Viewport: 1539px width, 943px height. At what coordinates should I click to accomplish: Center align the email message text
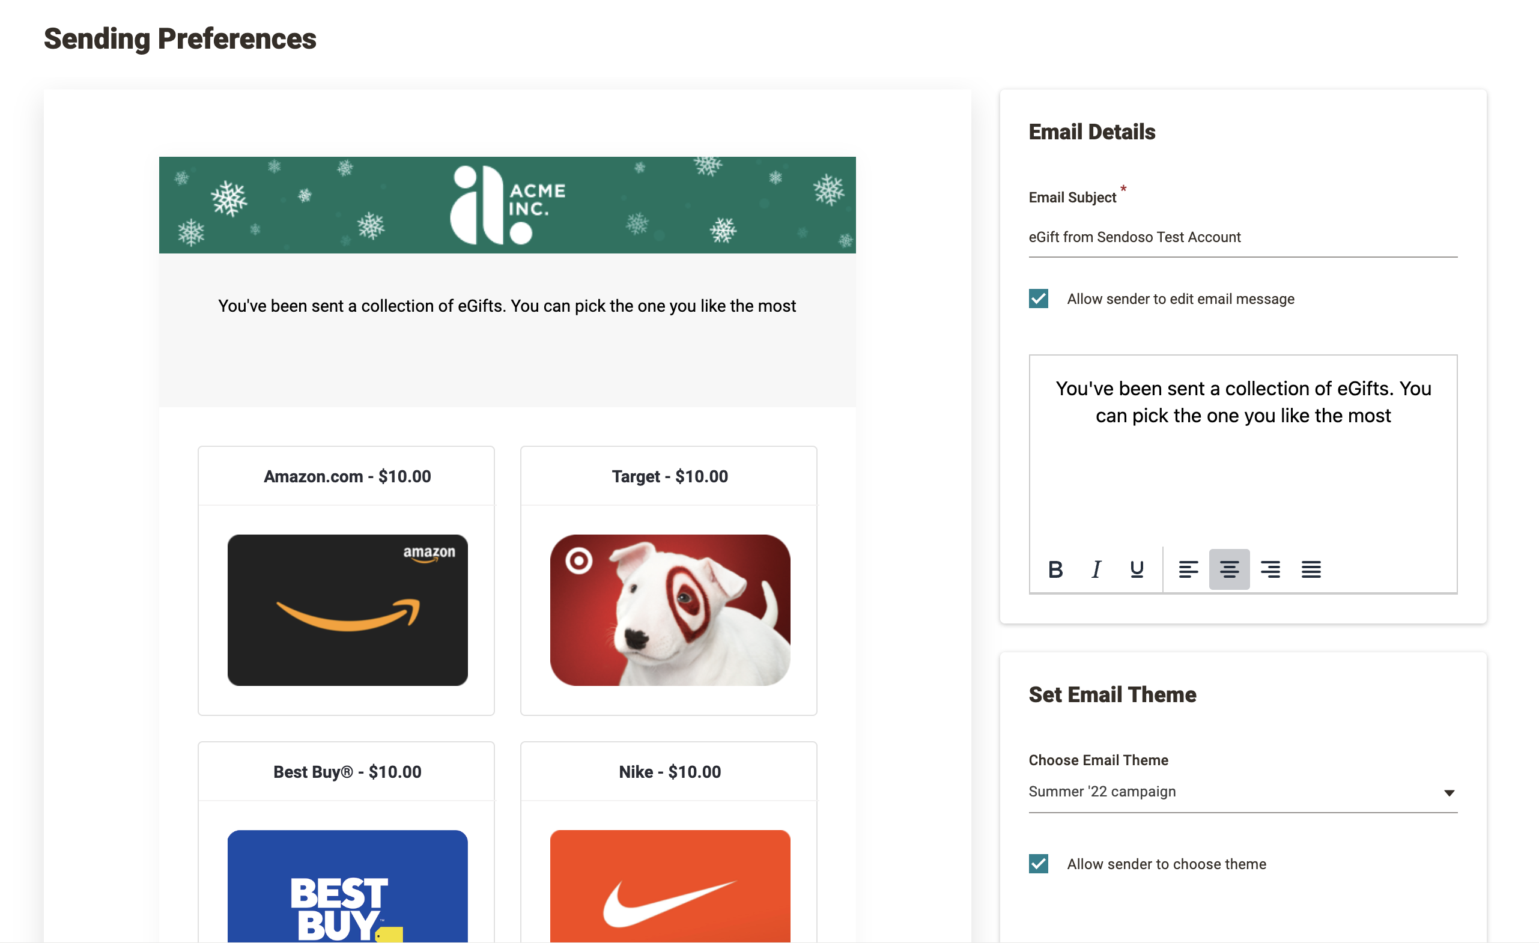tap(1229, 569)
